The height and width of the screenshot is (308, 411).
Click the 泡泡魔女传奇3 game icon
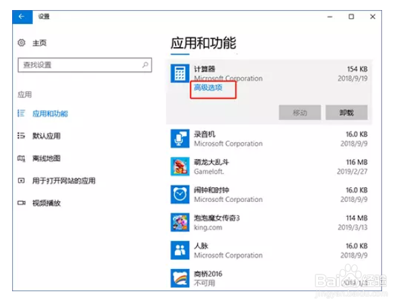[x=180, y=222]
